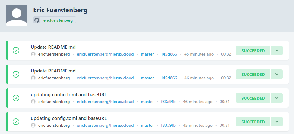Click success check icon of README build 45 minutes ago
294x134 pixels.
pyautogui.click(x=16, y=51)
